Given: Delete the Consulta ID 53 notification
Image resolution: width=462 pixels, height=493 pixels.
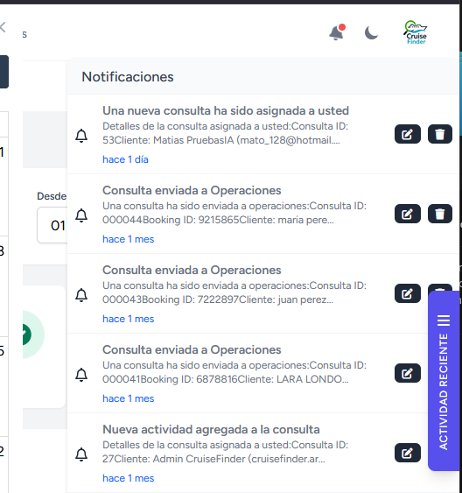Looking at the screenshot, I should point(440,134).
